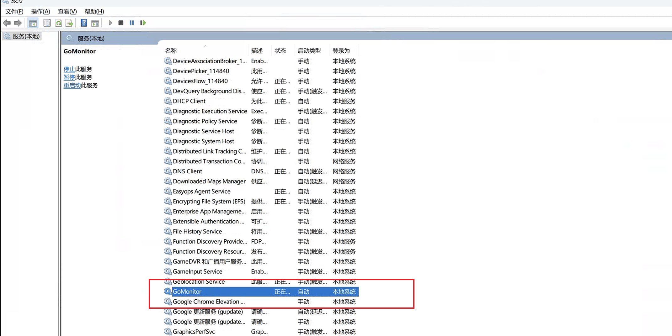Click the 停止 link for GoMonitor
The image size is (672, 336).
click(x=69, y=69)
